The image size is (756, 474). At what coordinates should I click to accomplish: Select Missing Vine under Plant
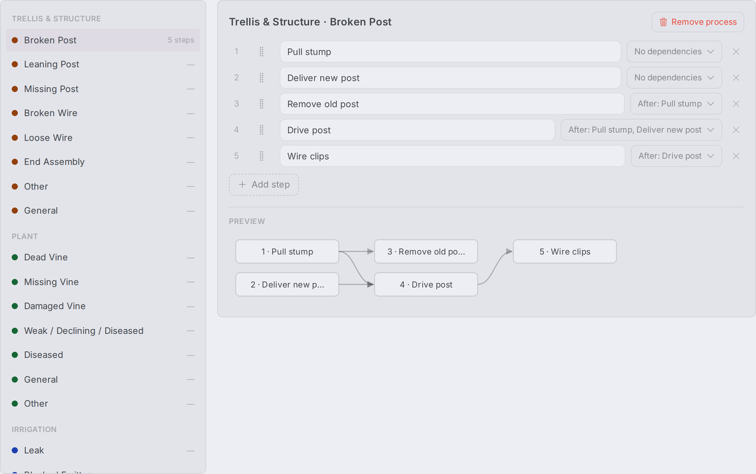[x=103, y=282]
